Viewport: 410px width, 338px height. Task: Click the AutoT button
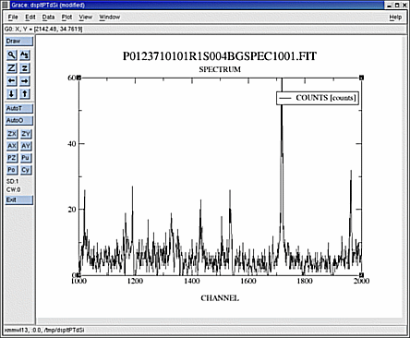(19, 108)
